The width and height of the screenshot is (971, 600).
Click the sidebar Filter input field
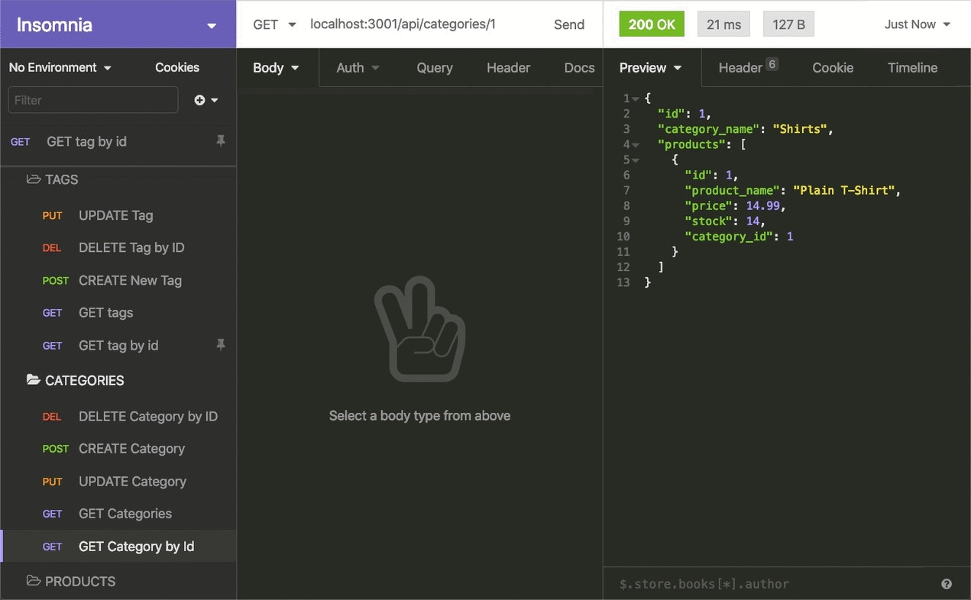point(92,100)
